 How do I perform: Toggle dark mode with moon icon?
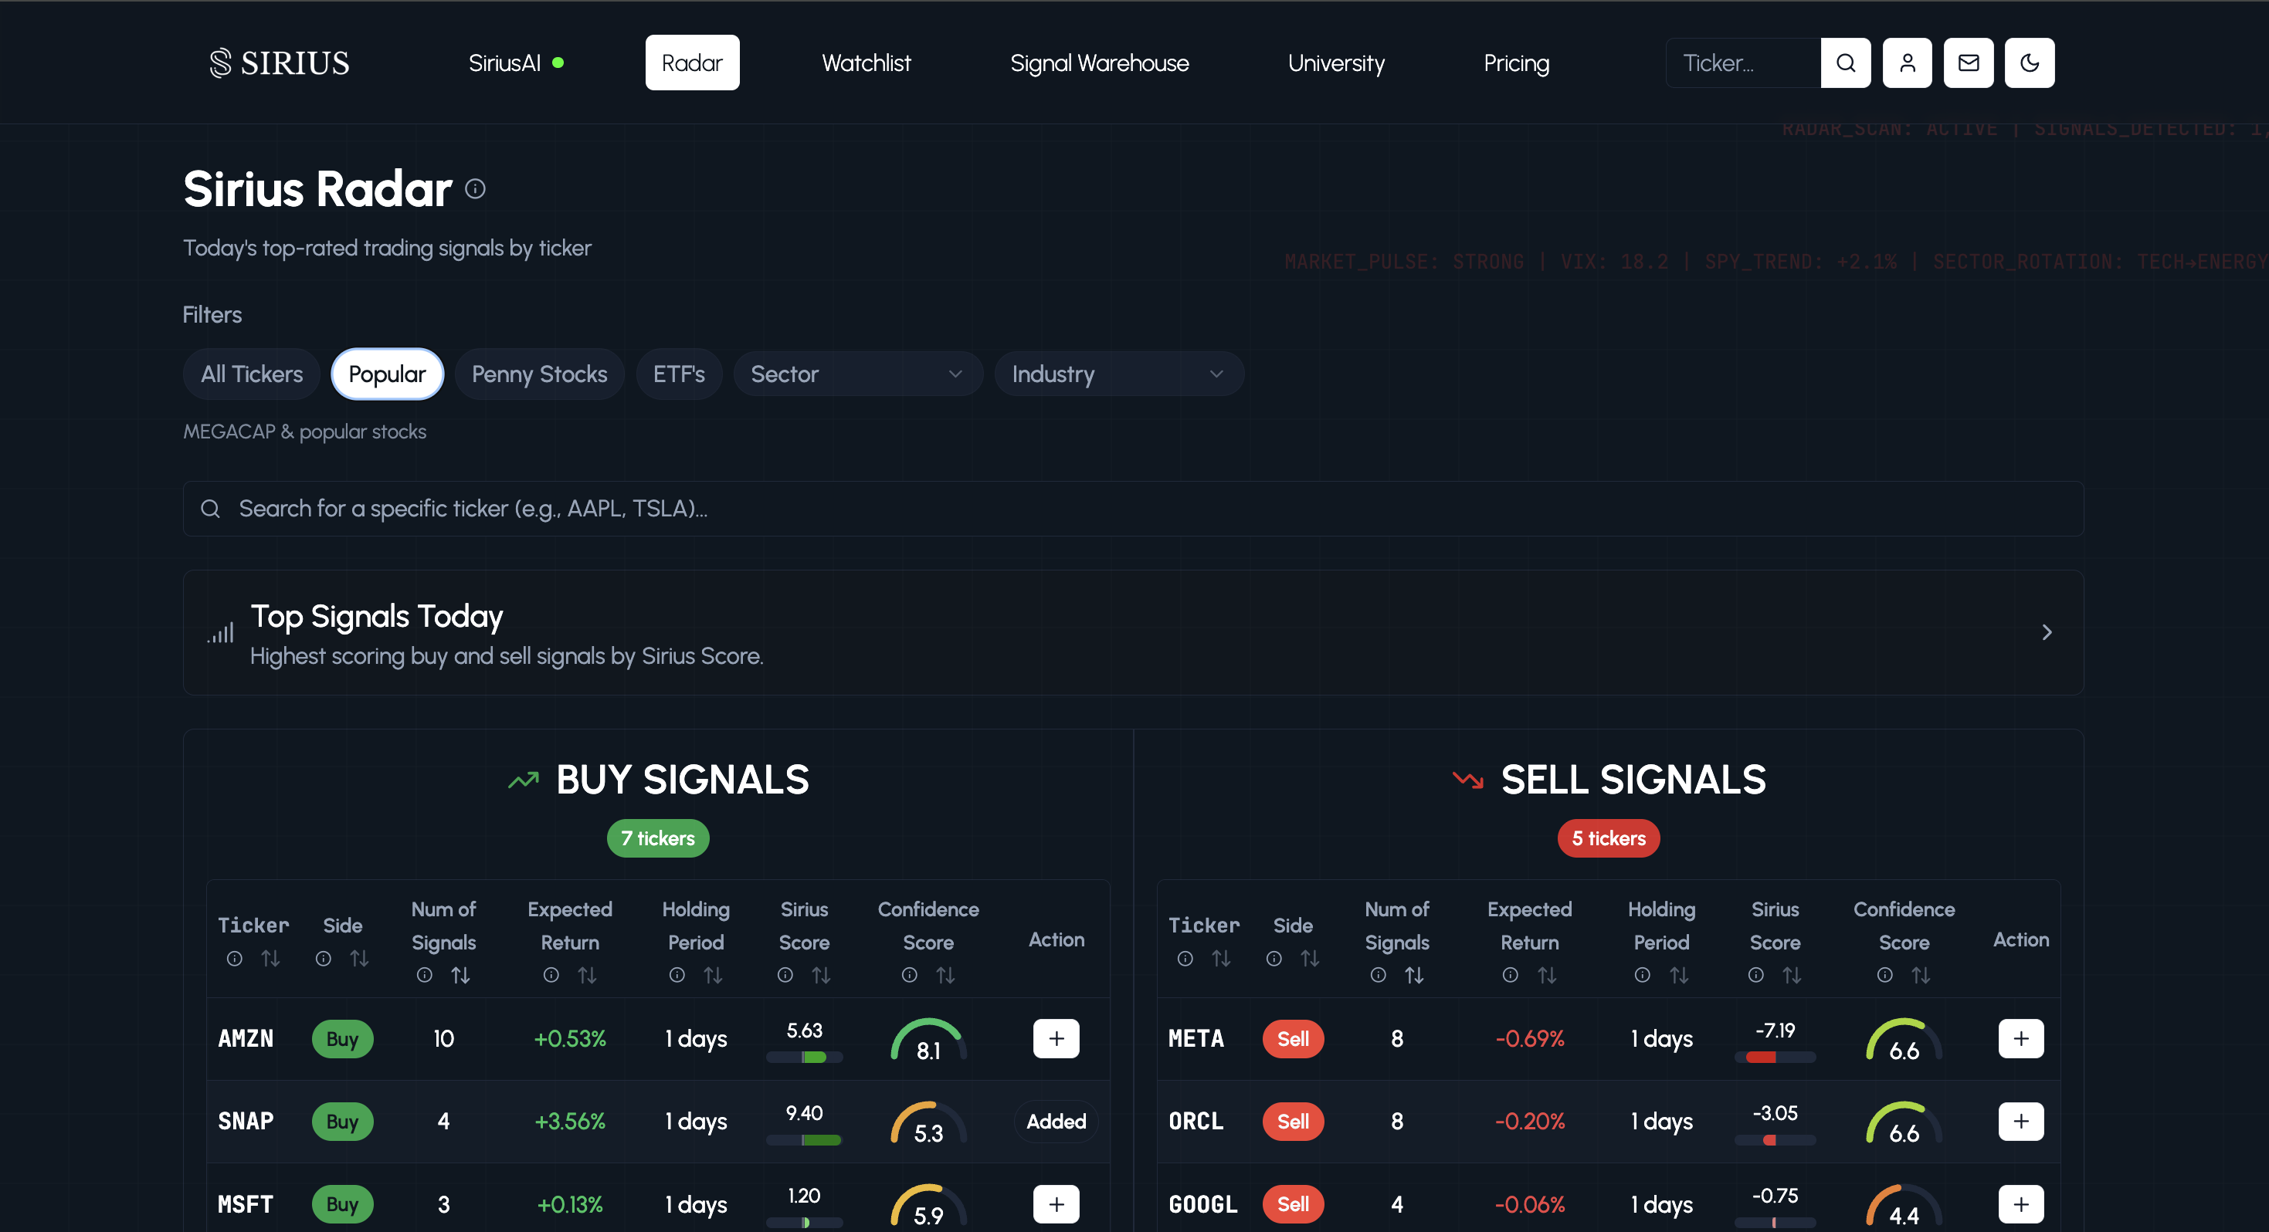(x=2030, y=63)
